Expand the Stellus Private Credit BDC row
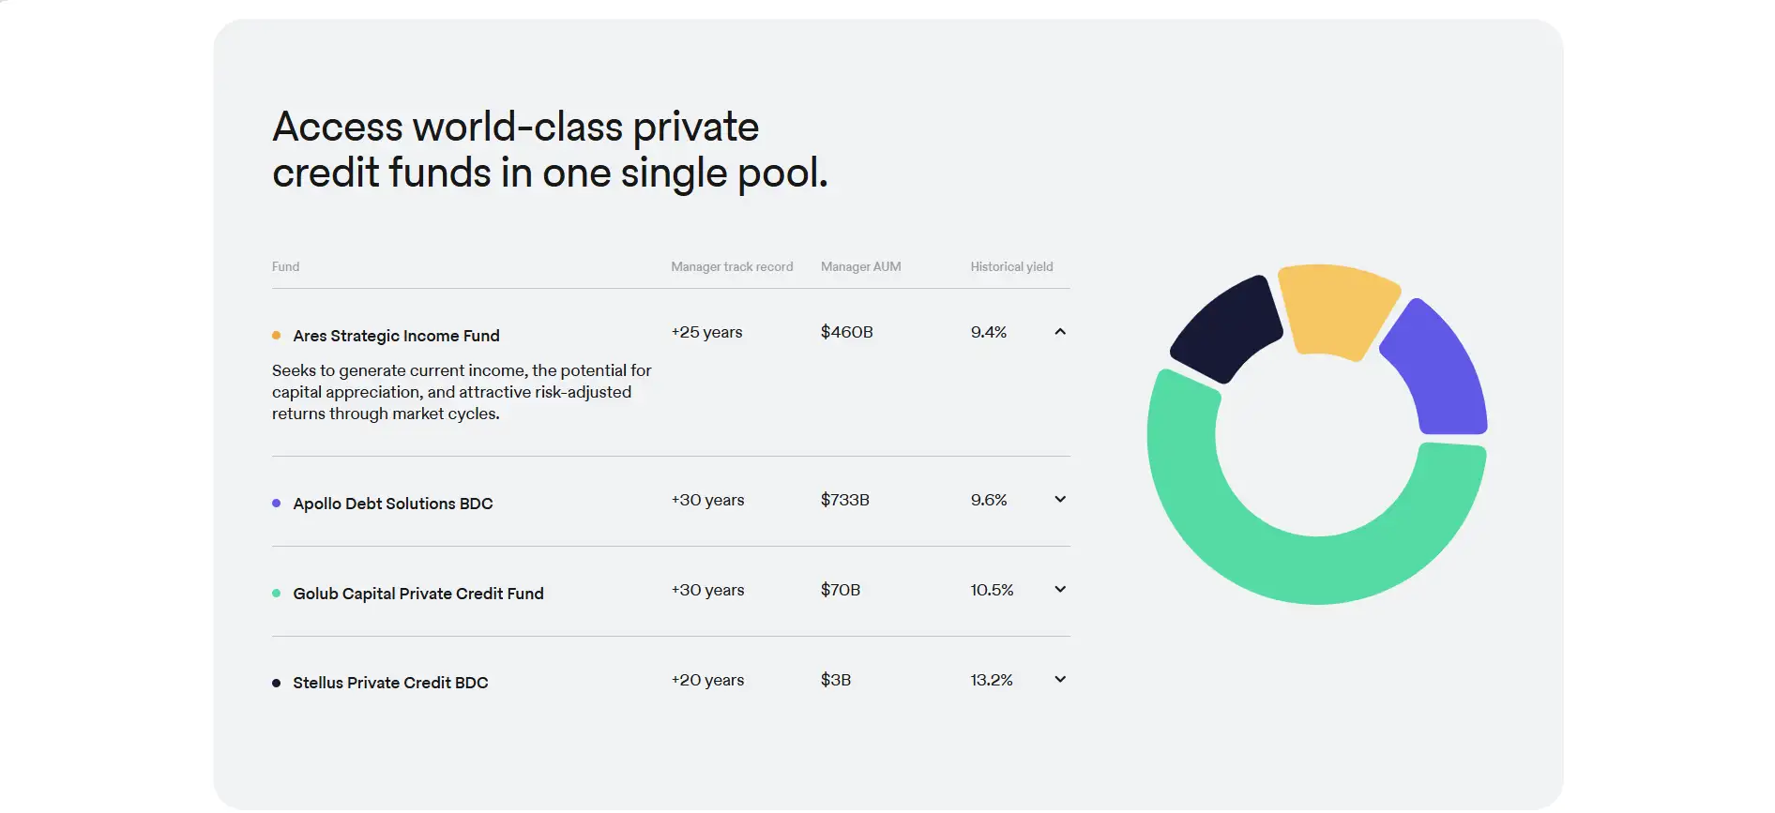Image resolution: width=1775 pixels, height=813 pixels. pos(1060,680)
